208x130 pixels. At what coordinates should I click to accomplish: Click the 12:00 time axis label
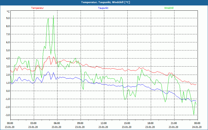coord(104,123)
